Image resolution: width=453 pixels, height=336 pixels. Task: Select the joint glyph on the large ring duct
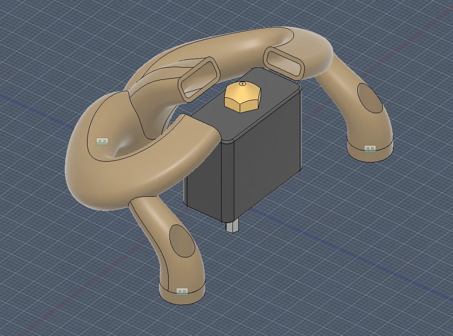coord(102,142)
